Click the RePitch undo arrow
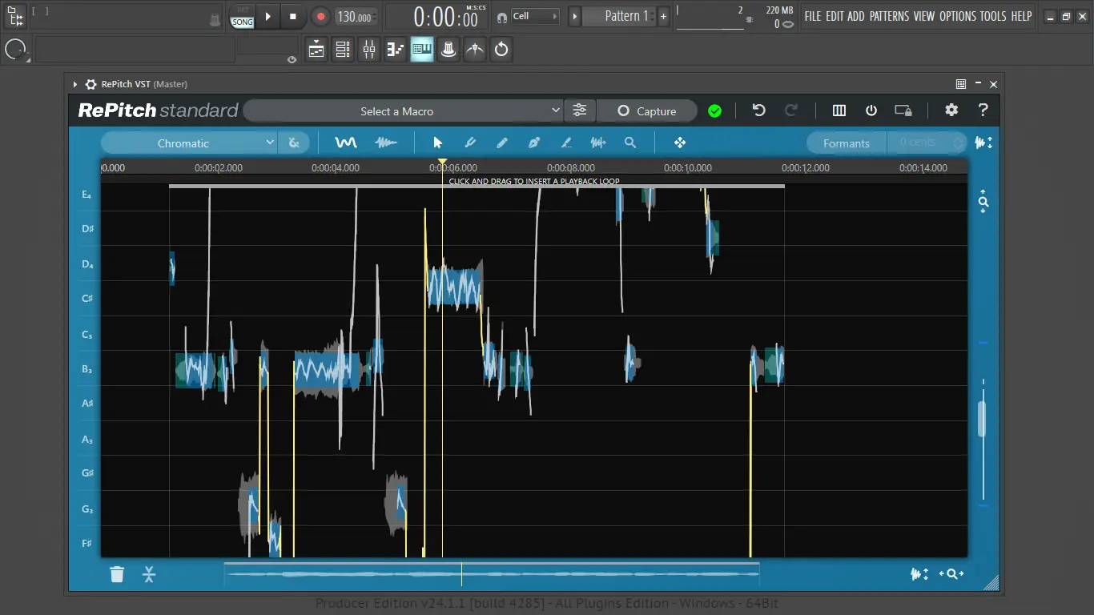The width and height of the screenshot is (1094, 615). click(758, 111)
